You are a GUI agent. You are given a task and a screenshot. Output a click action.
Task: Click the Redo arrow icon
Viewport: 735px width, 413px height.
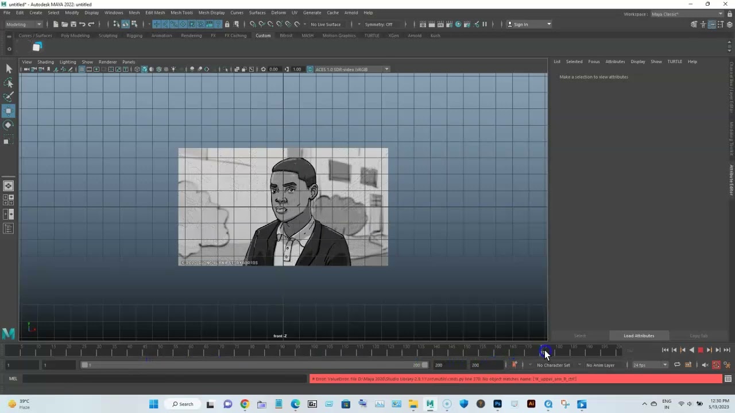coord(91,24)
